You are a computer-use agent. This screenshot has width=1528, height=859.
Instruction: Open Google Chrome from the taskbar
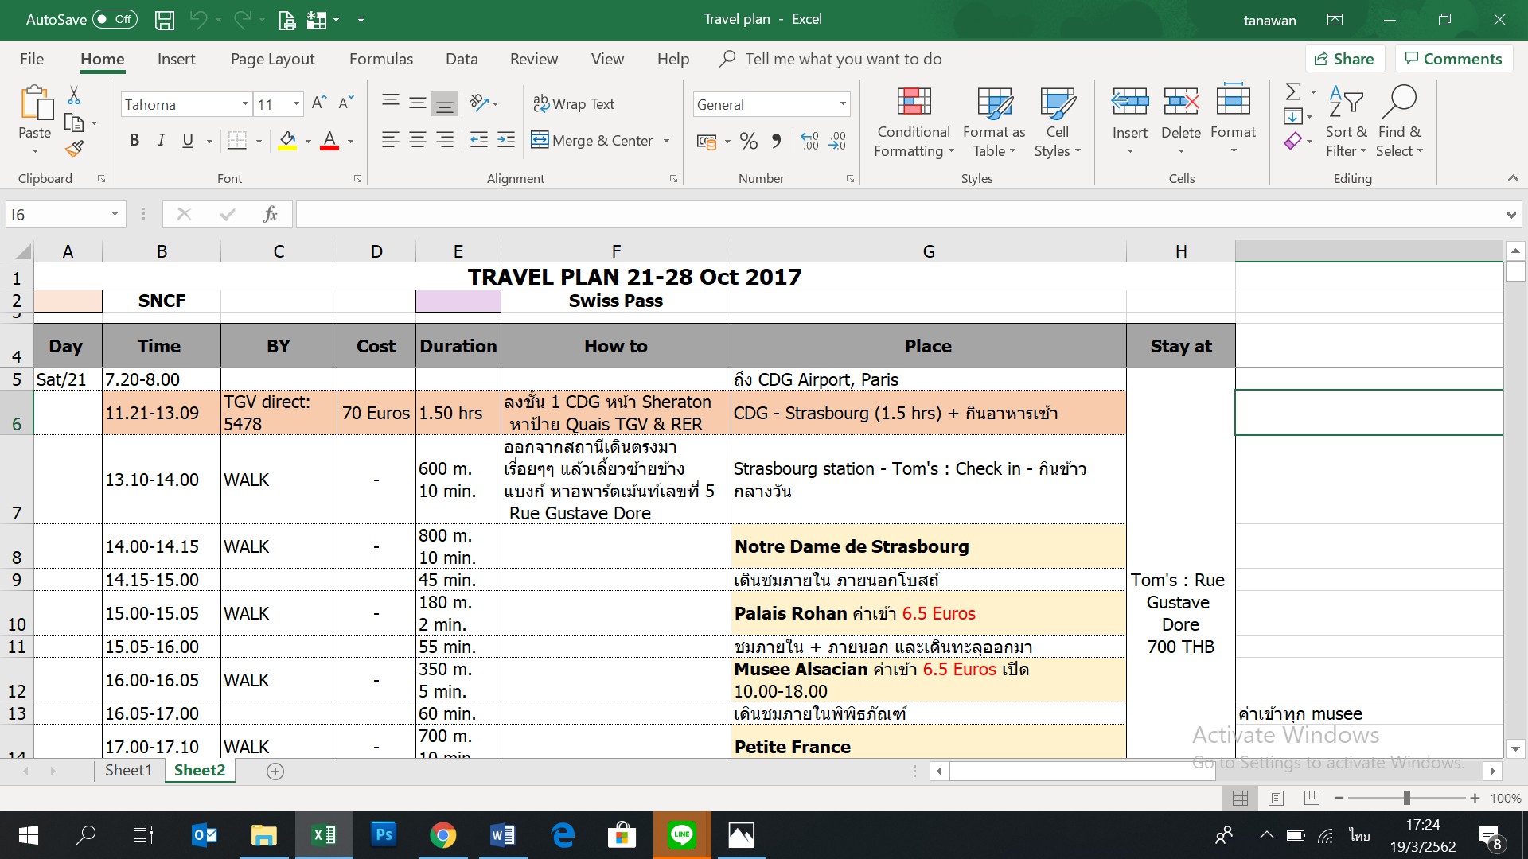click(x=443, y=835)
